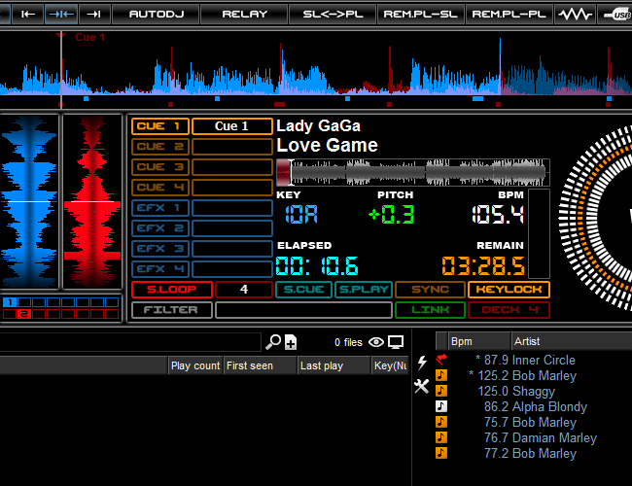Activate the EFX 1 button
This screenshot has height=486, width=632.
[x=160, y=208]
